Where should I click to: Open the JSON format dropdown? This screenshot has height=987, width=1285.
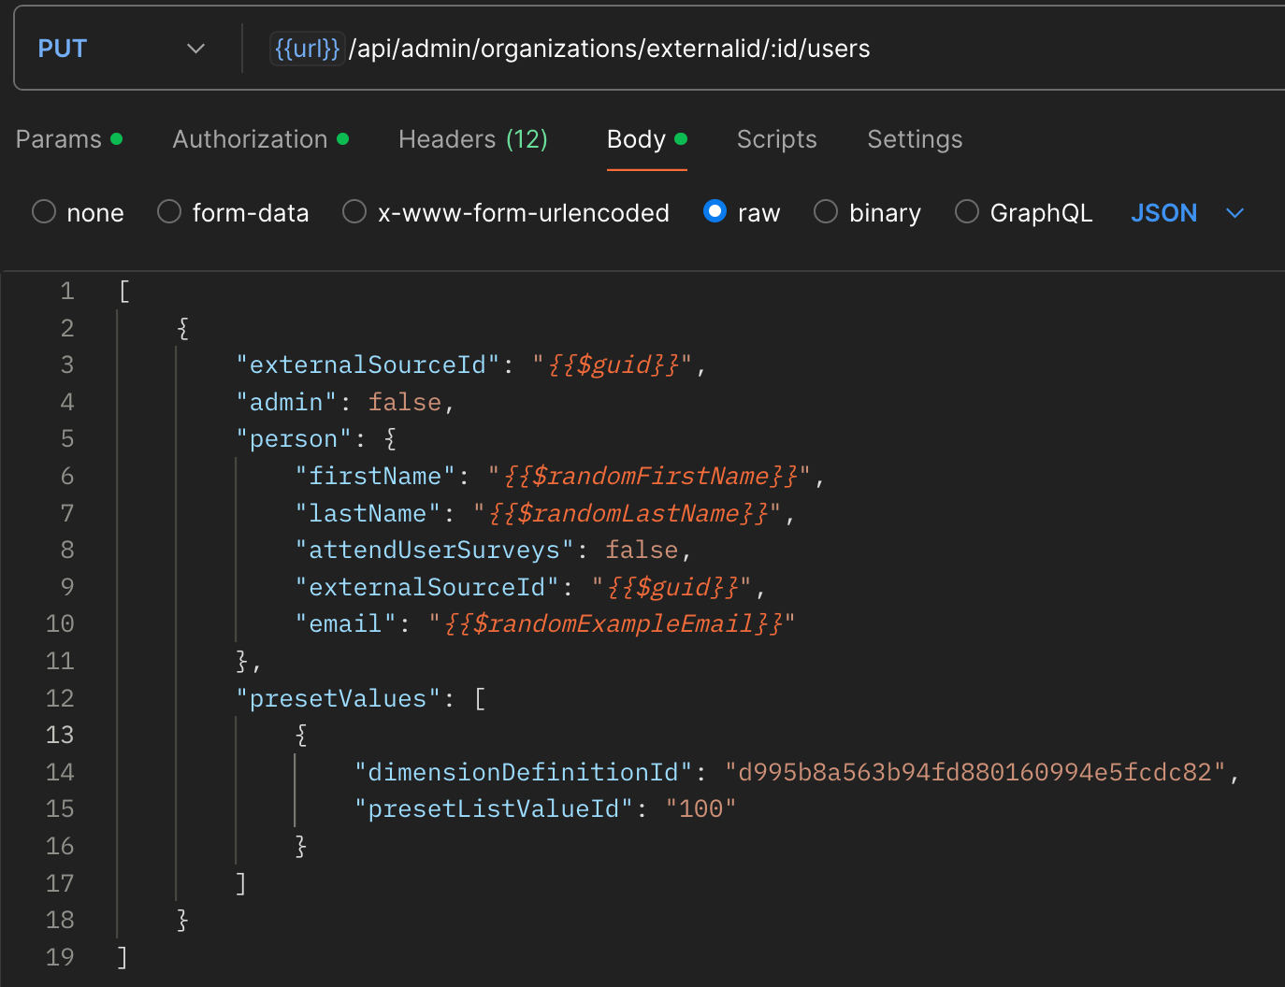[1187, 213]
